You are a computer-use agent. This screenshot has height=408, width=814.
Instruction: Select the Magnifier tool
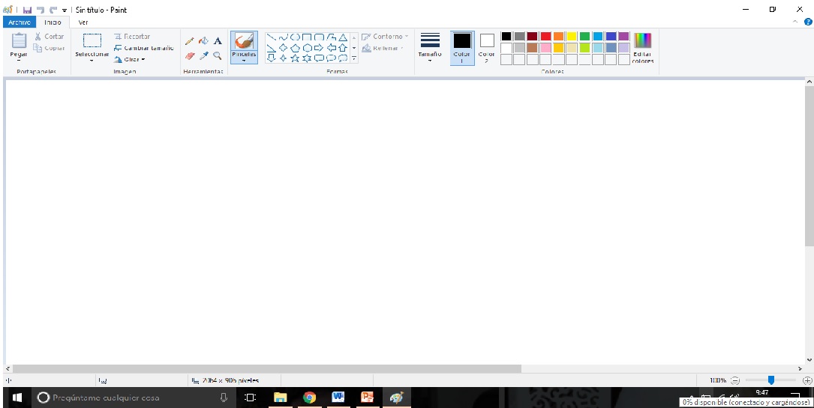(218, 55)
